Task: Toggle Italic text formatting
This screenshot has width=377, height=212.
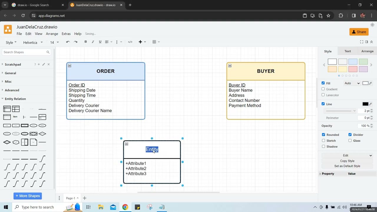Action: tap(93, 42)
